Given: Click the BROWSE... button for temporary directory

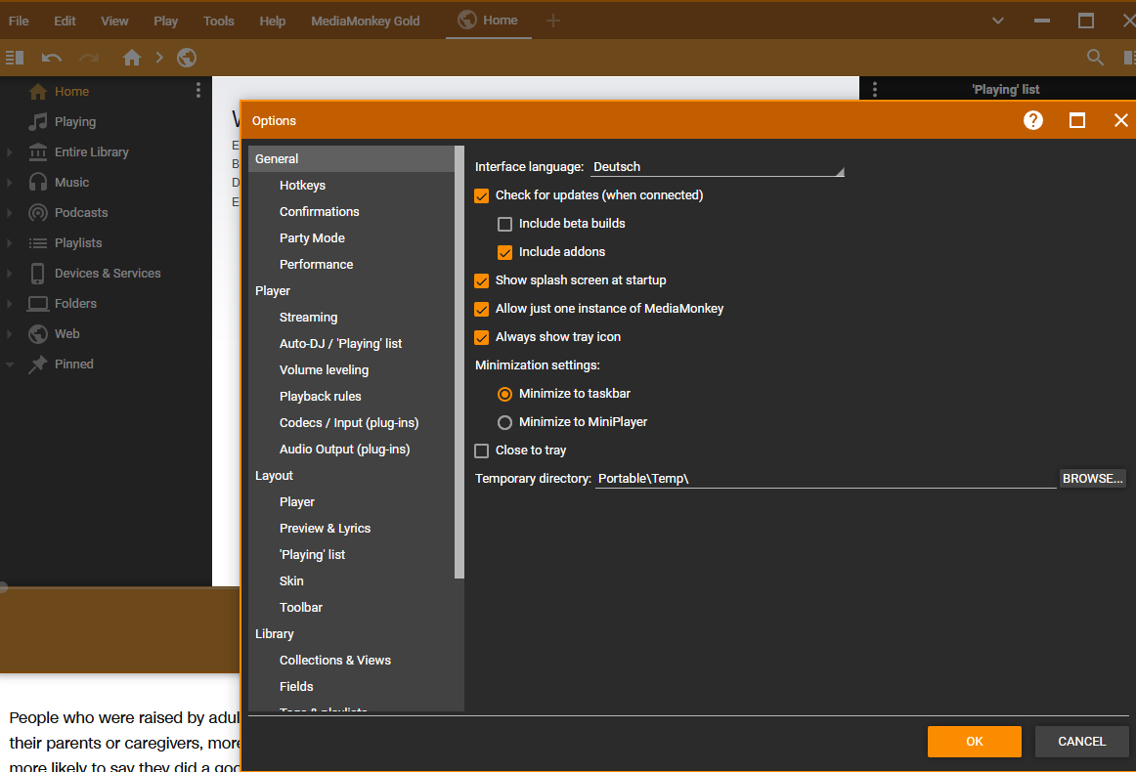Looking at the screenshot, I should pos(1093,479).
